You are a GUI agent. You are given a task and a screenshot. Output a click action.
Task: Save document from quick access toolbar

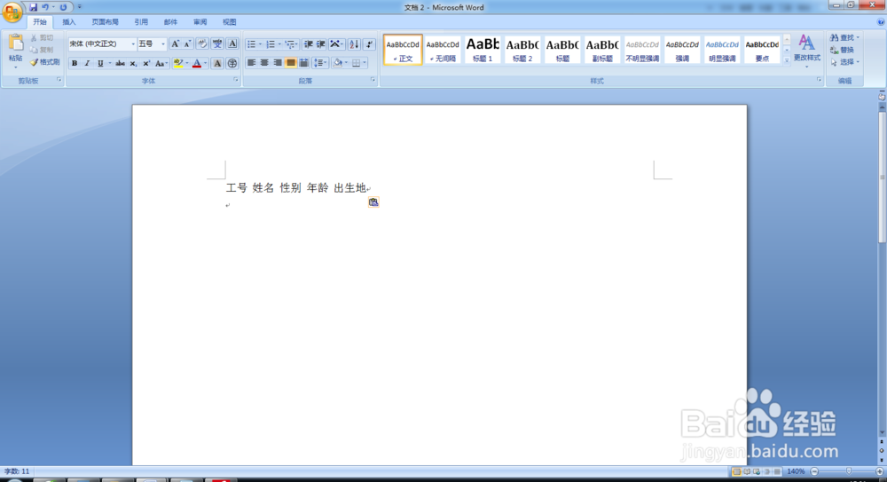[x=33, y=7]
